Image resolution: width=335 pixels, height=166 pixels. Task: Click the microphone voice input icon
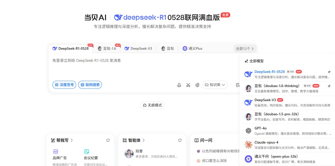click(x=179, y=85)
